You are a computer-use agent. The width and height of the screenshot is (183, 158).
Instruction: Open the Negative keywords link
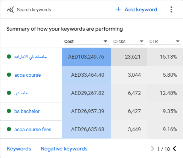click(64, 149)
